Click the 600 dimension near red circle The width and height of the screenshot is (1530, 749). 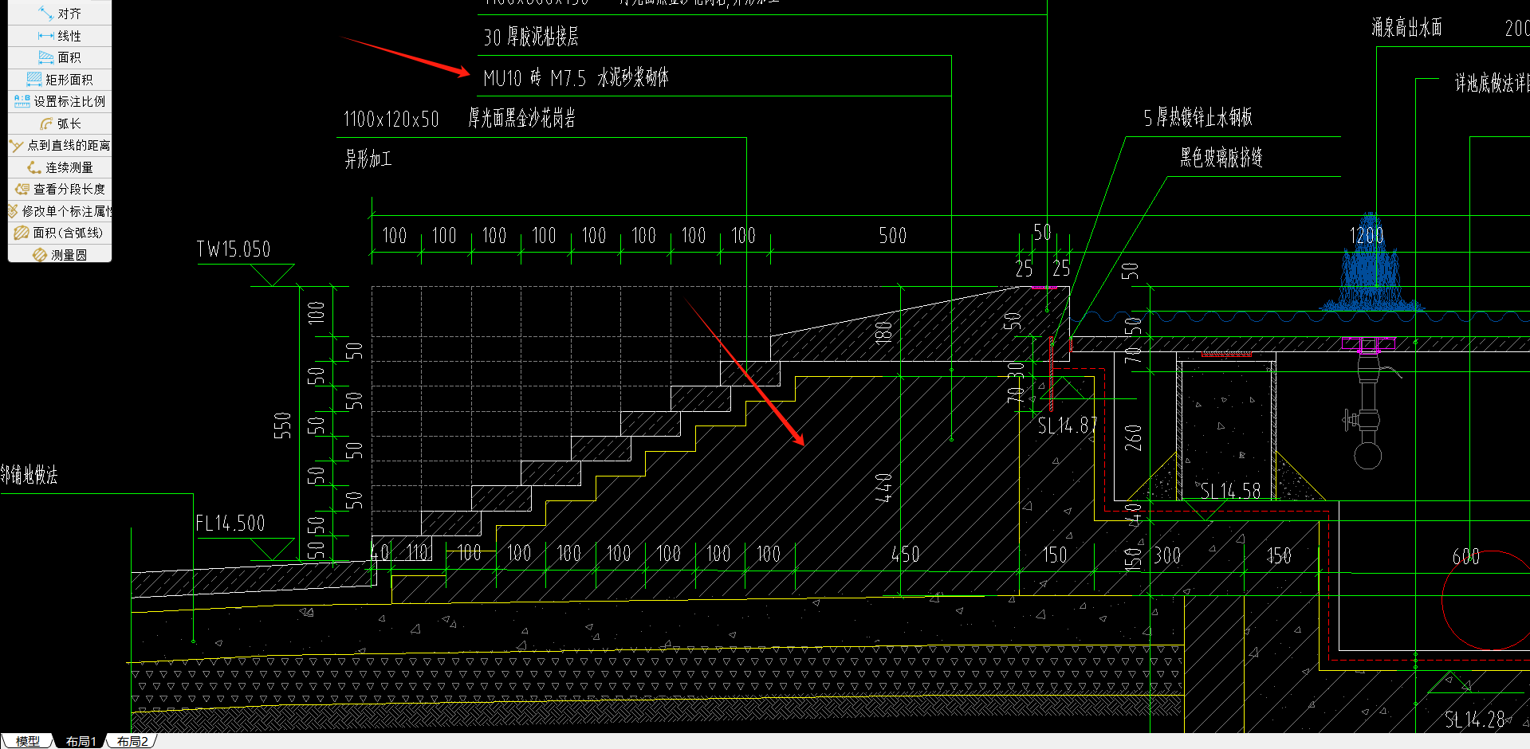(1465, 557)
